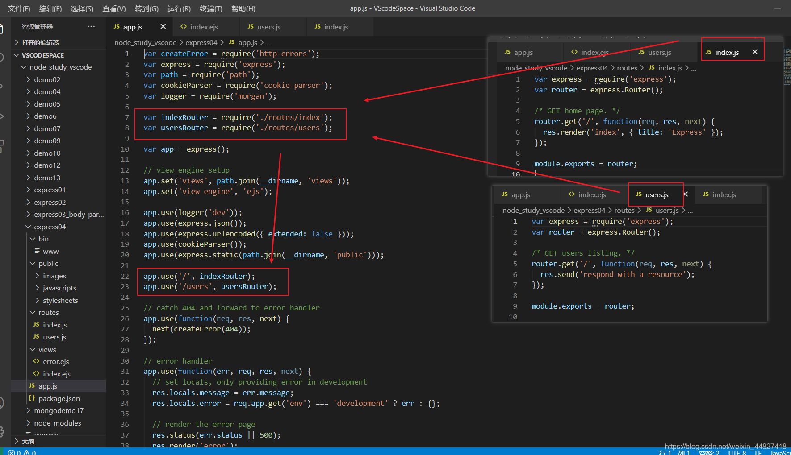Collapse the VSCODESPACE workspace section

58,55
